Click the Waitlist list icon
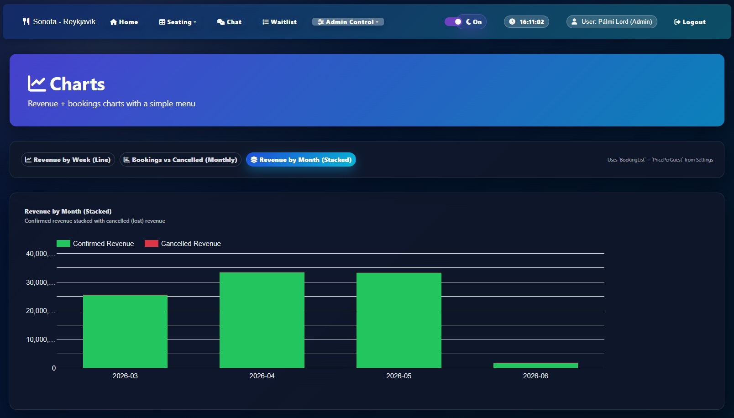734x418 pixels. 265,22
